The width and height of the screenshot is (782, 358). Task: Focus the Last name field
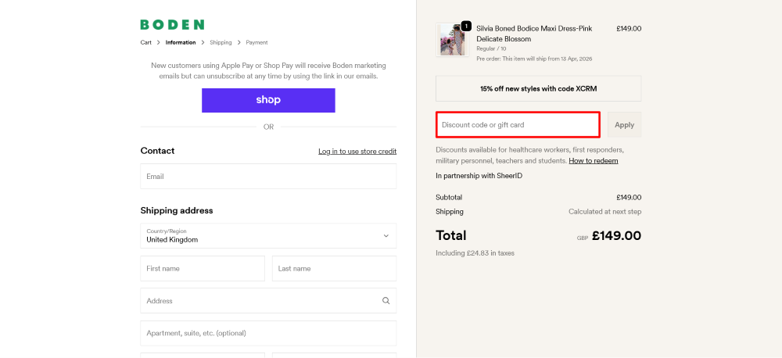[334, 269]
